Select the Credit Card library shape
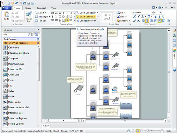Image resolution: width=177 pixels, height=133 pixels. [x=12, y=75]
